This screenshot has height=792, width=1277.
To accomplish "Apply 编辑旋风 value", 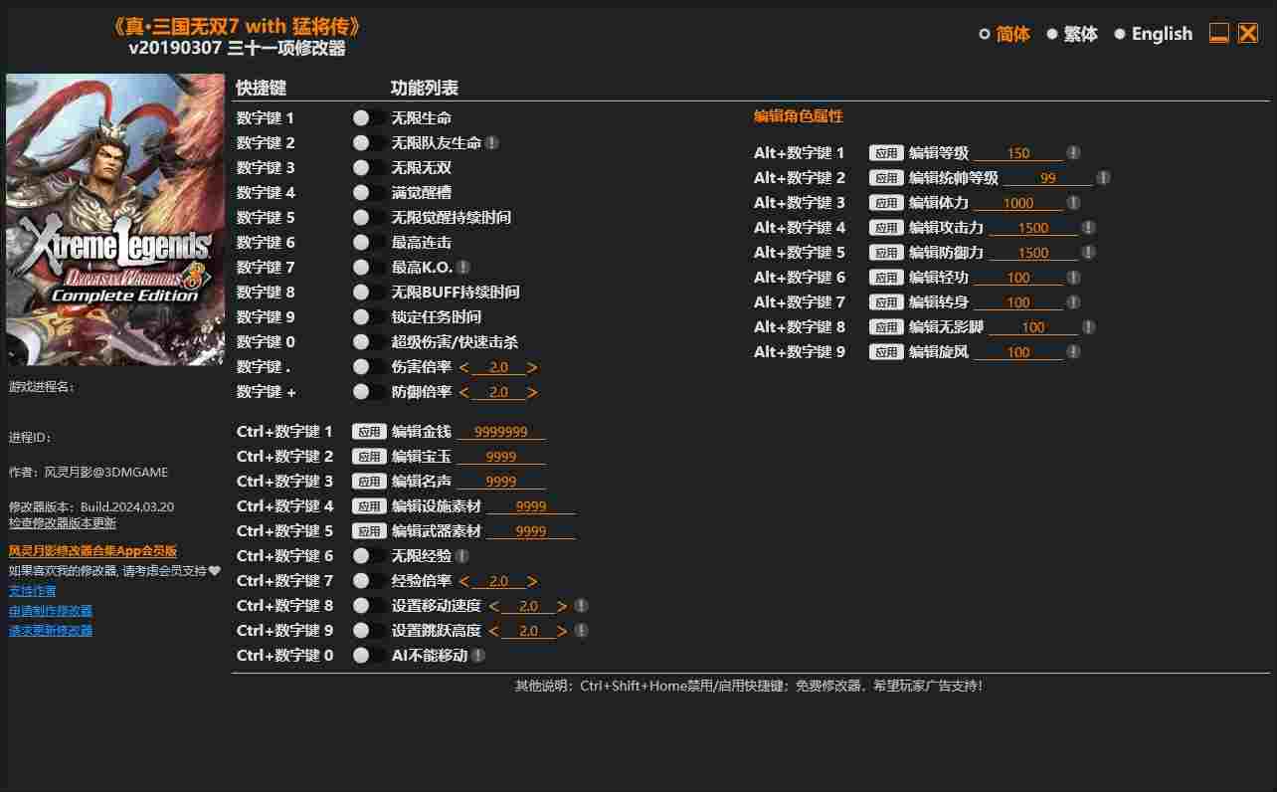I will [x=887, y=352].
